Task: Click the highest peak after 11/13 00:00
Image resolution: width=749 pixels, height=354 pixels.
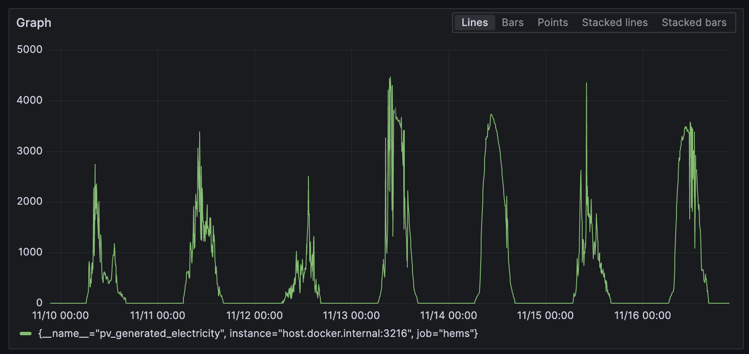Action: 390,78
